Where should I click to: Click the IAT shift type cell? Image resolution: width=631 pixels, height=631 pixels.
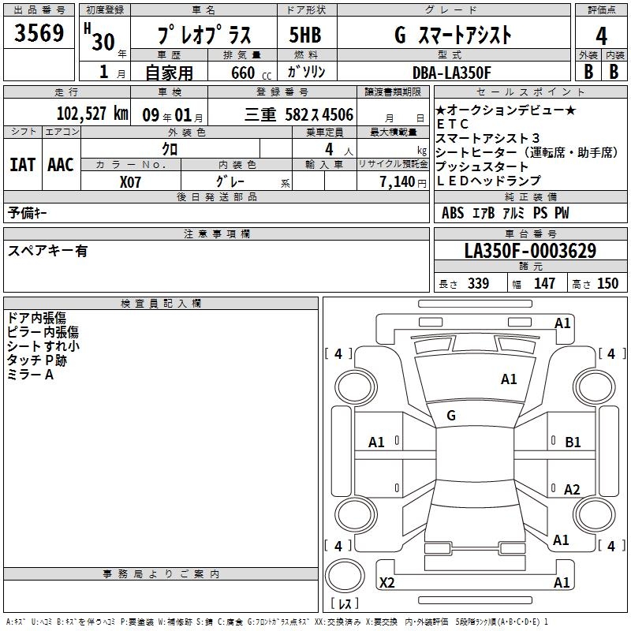(x=22, y=165)
